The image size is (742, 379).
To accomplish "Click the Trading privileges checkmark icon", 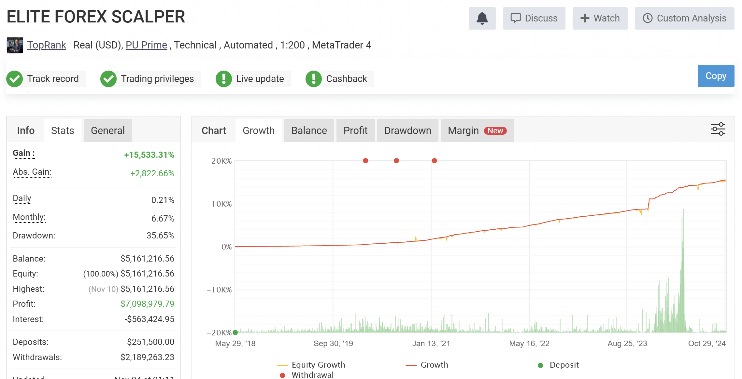I will click(x=108, y=79).
